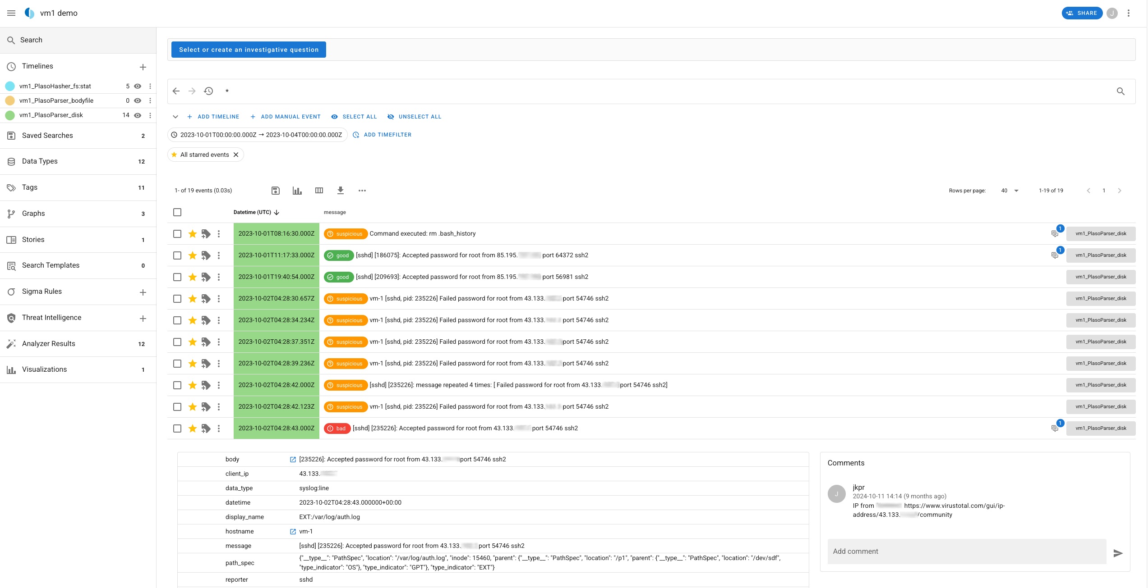Open the top-right account avatar menu
Image resolution: width=1148 pixels, height=588 pixels.
[x=1112, y=13]
